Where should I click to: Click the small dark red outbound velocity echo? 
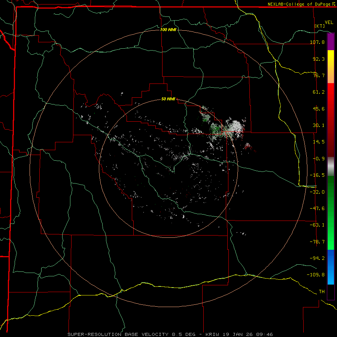click(x=248, y=146)
